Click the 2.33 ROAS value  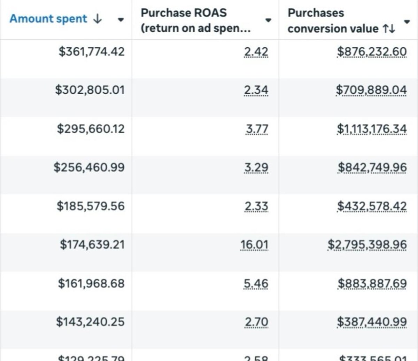pyautogui.click(x=256, y=206)
